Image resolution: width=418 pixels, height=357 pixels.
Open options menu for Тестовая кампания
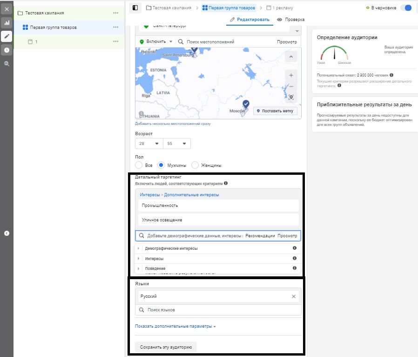coord(115,13)
